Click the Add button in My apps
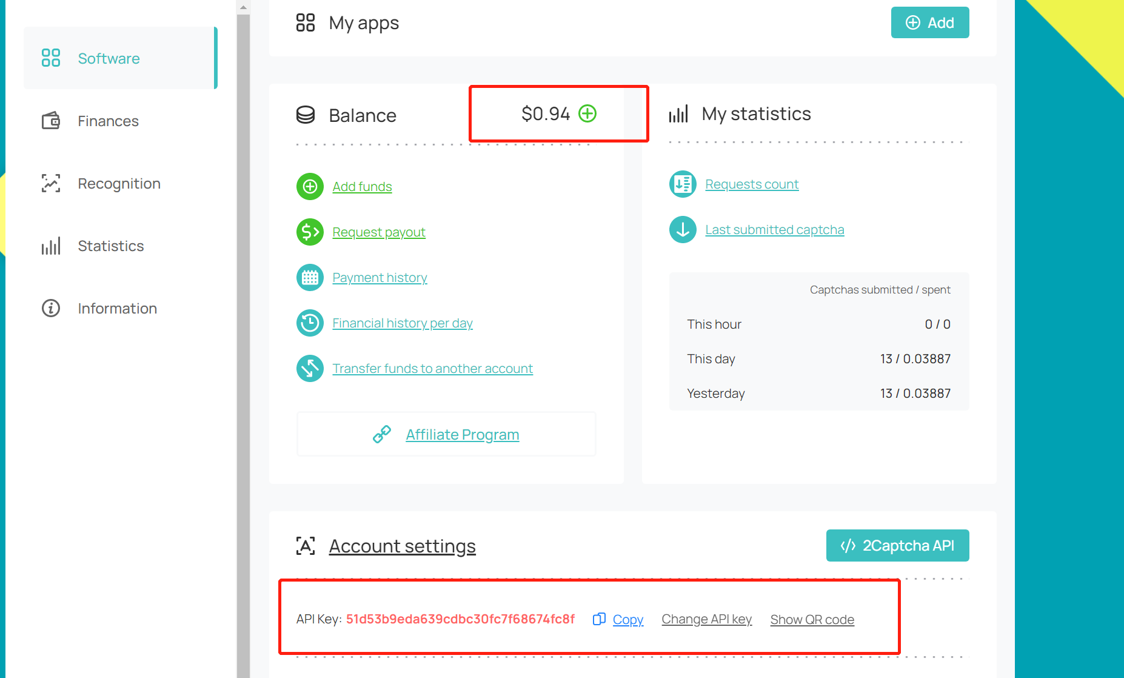Screen dimensions: 1124x678 pos(929,22)
